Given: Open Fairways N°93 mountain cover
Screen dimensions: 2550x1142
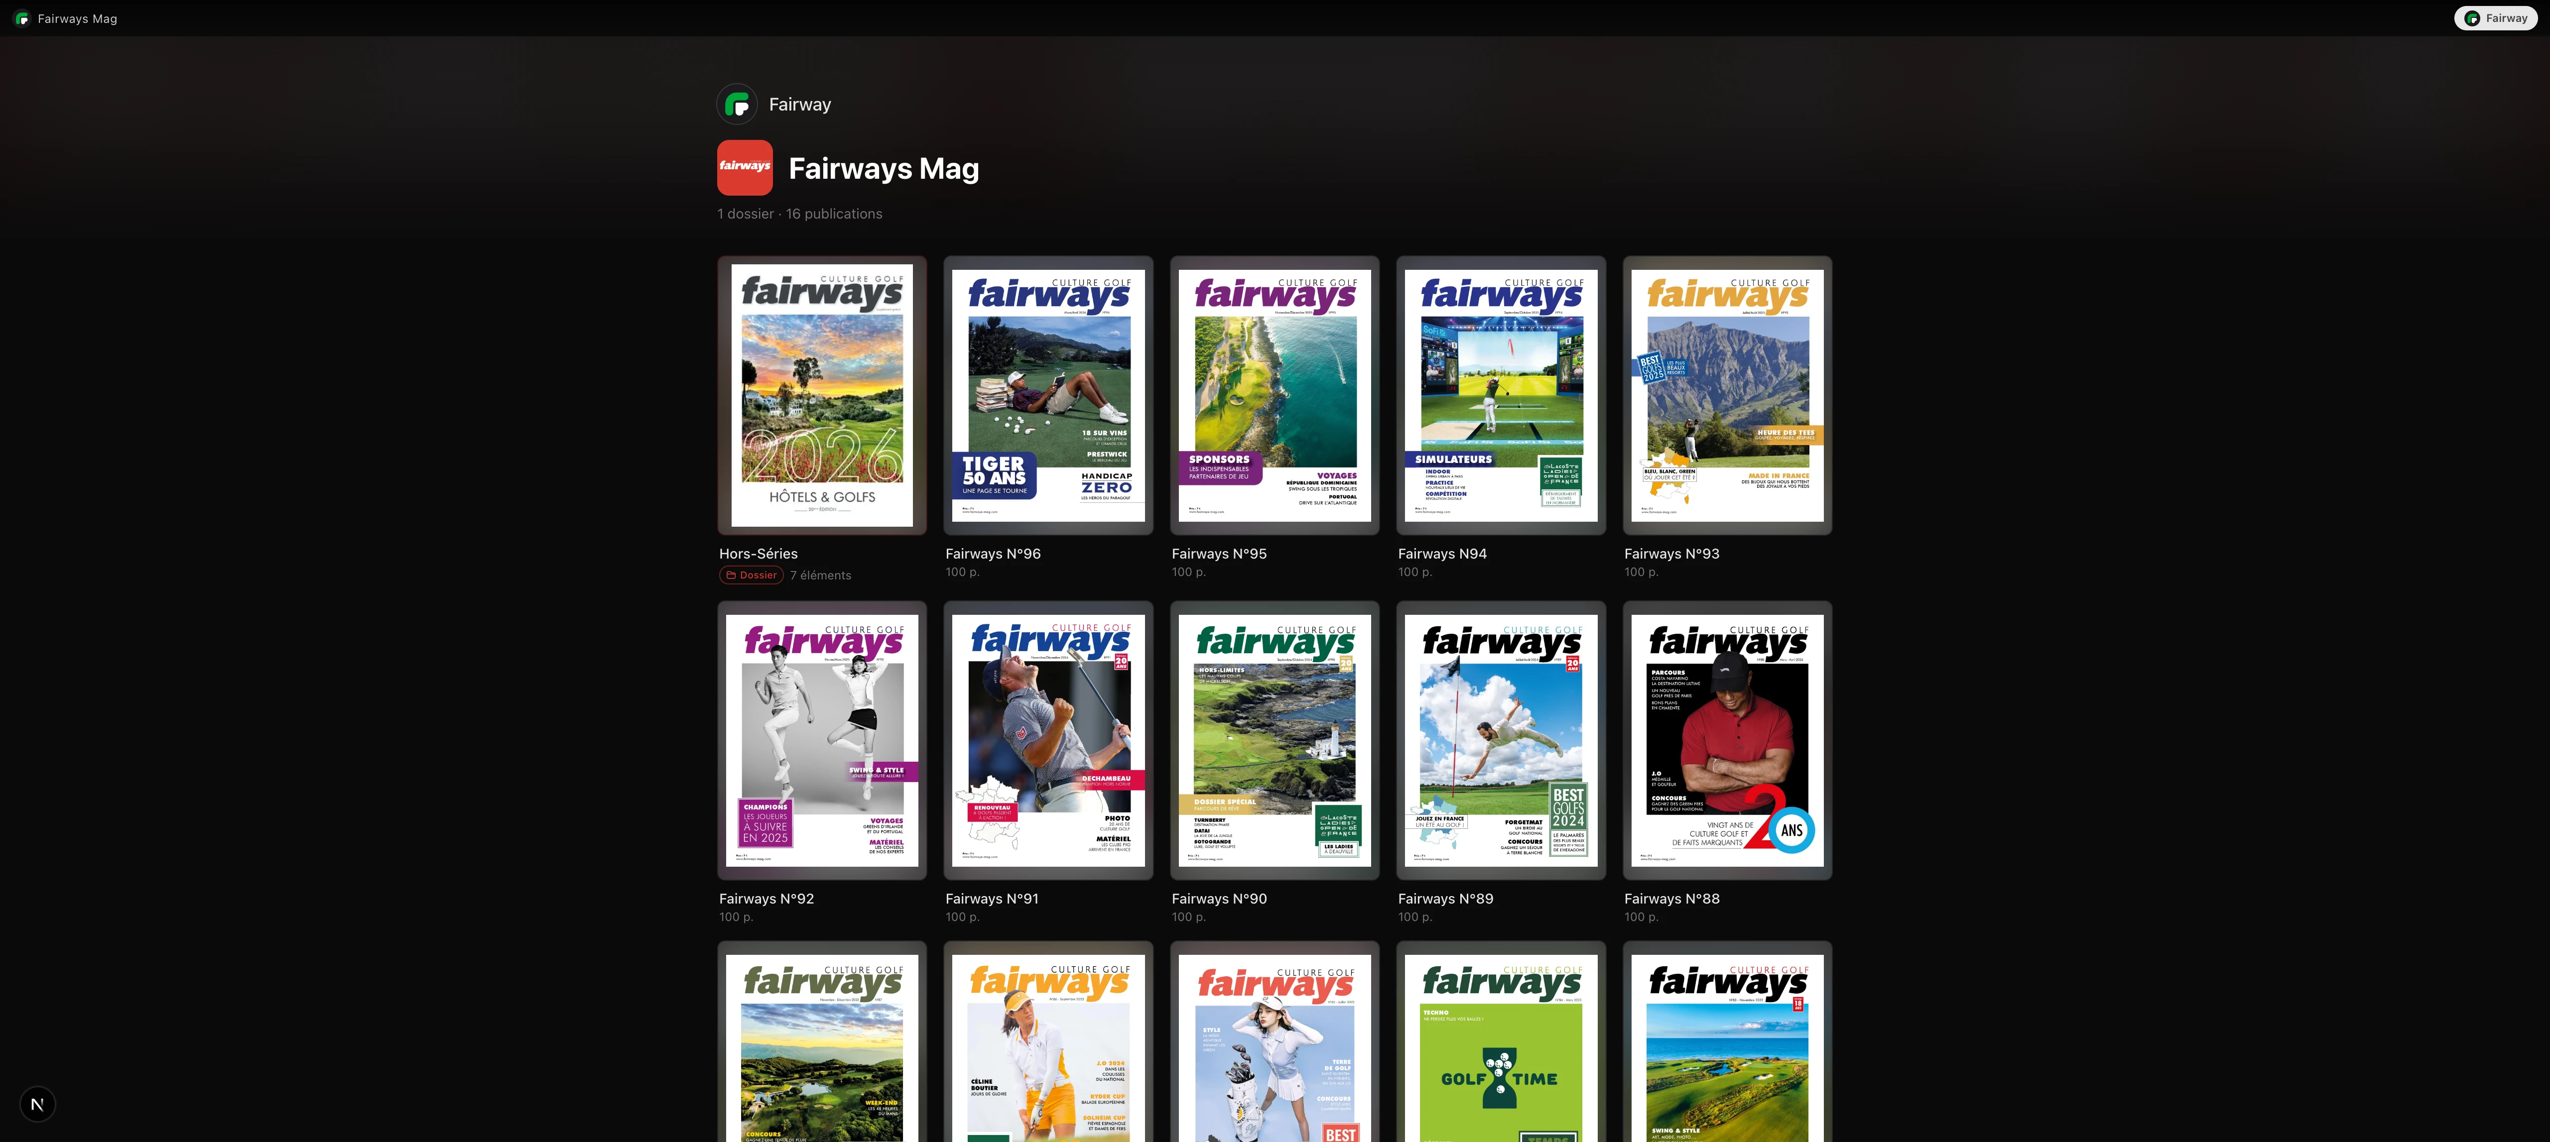Looking at the screenshot, I should [1726, 396].
